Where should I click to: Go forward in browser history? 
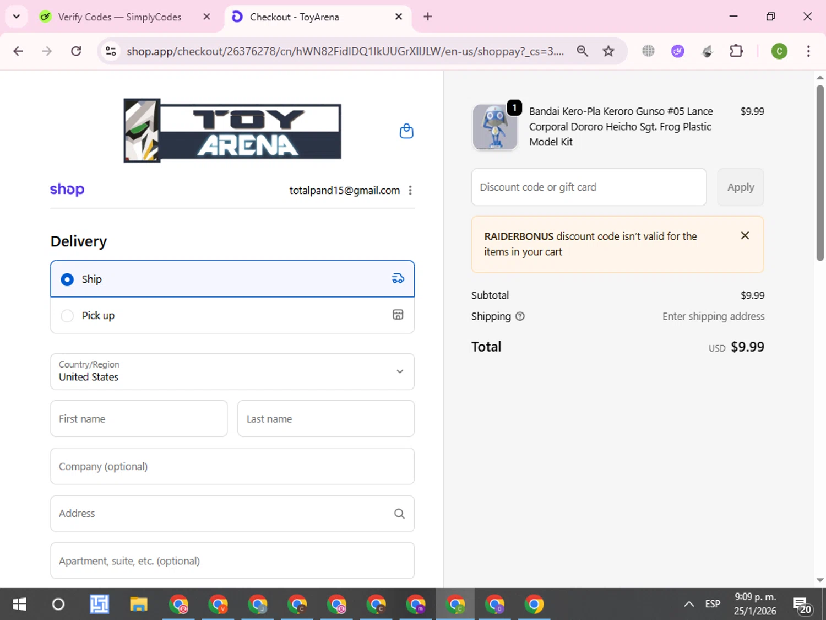point(47,51)
